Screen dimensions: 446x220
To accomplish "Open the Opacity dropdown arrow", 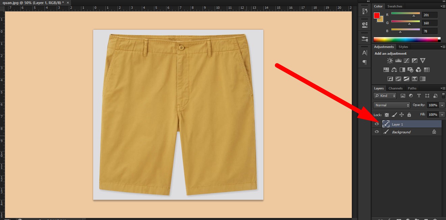I will click(441, 105).
